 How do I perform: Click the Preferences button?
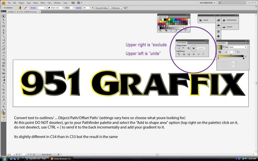point(115,8)
